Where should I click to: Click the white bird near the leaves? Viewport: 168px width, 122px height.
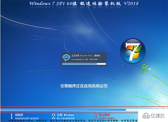pos(150,69)
